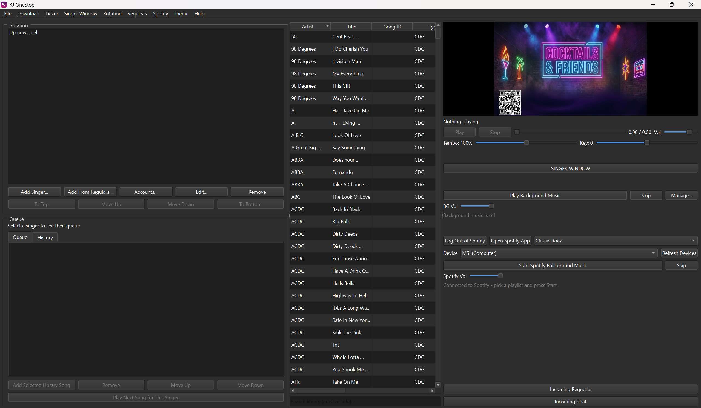
Task: Click the Key slider handle
Action: 647,143
